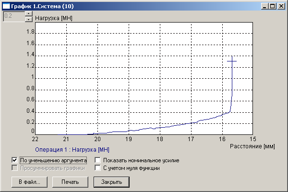
Task: Maximize the График 1.Система window
Action: [x=273, y=6]
